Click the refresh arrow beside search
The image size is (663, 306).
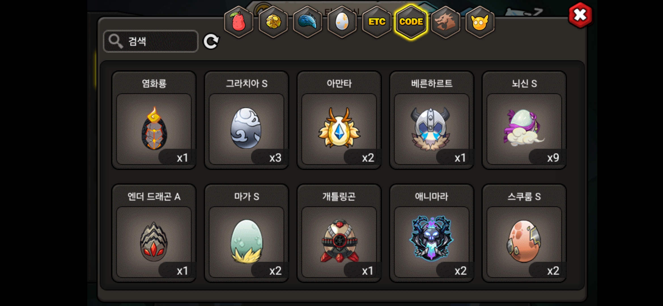[x=211, y=42]
